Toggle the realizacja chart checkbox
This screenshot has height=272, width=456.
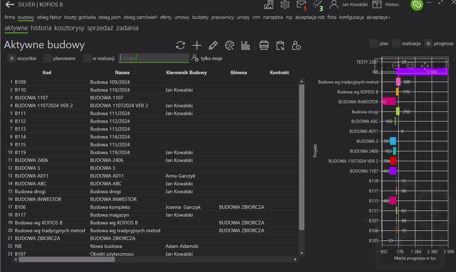tap(396, 43)
